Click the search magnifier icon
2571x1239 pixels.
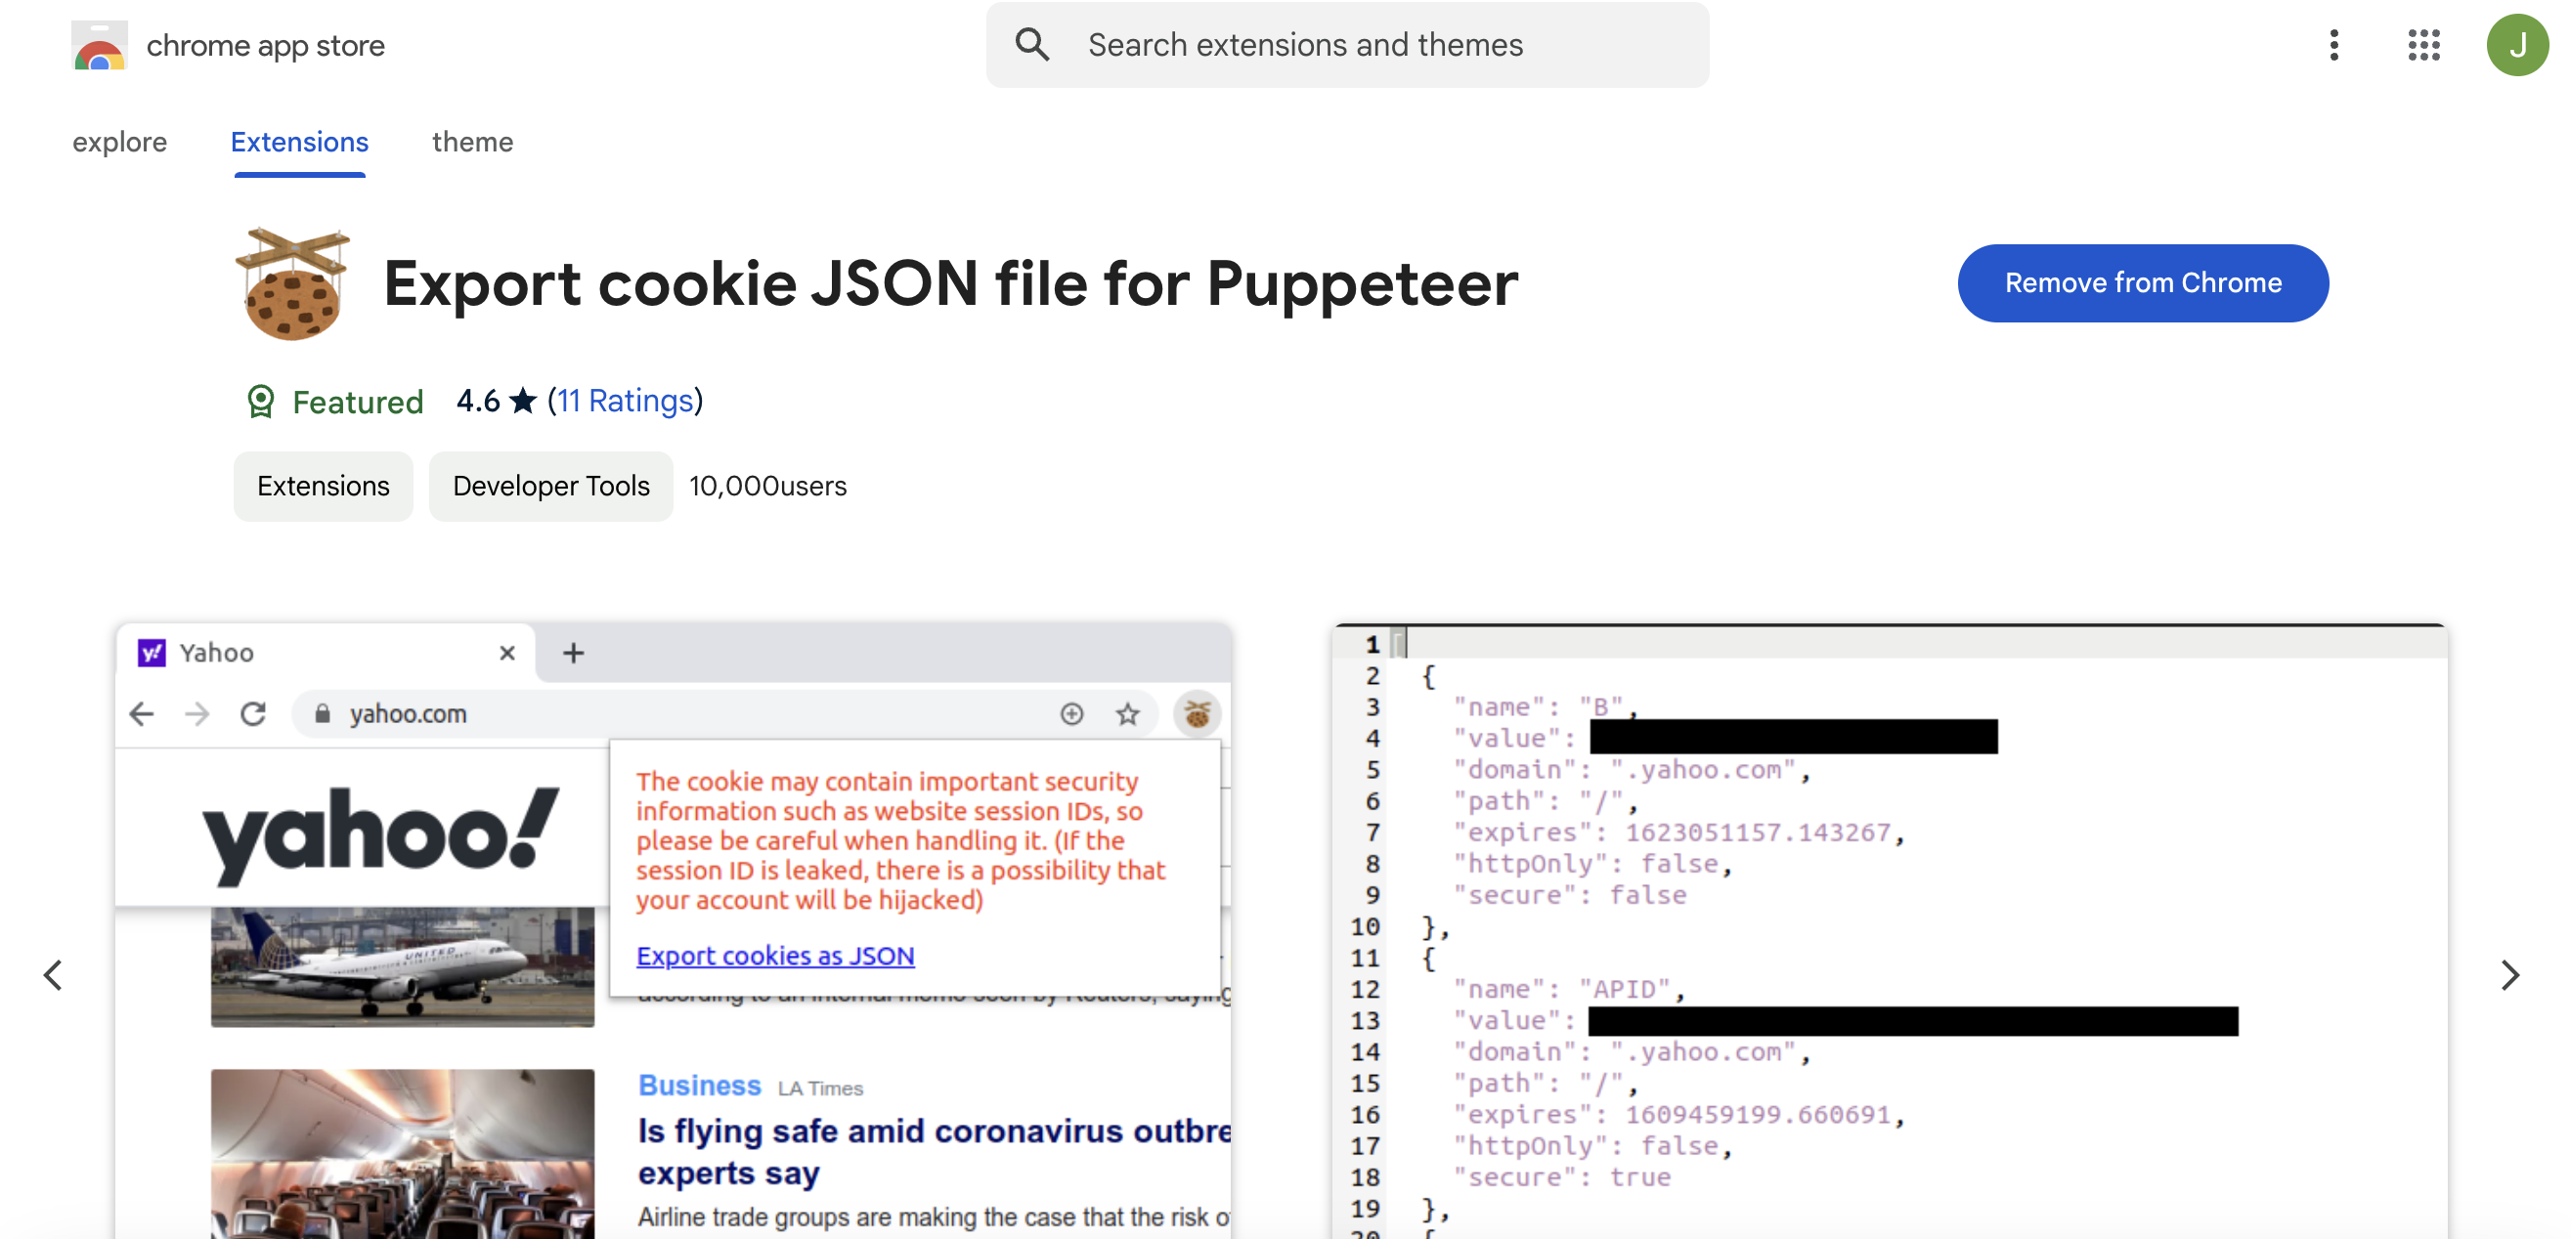pos(1032,45)
